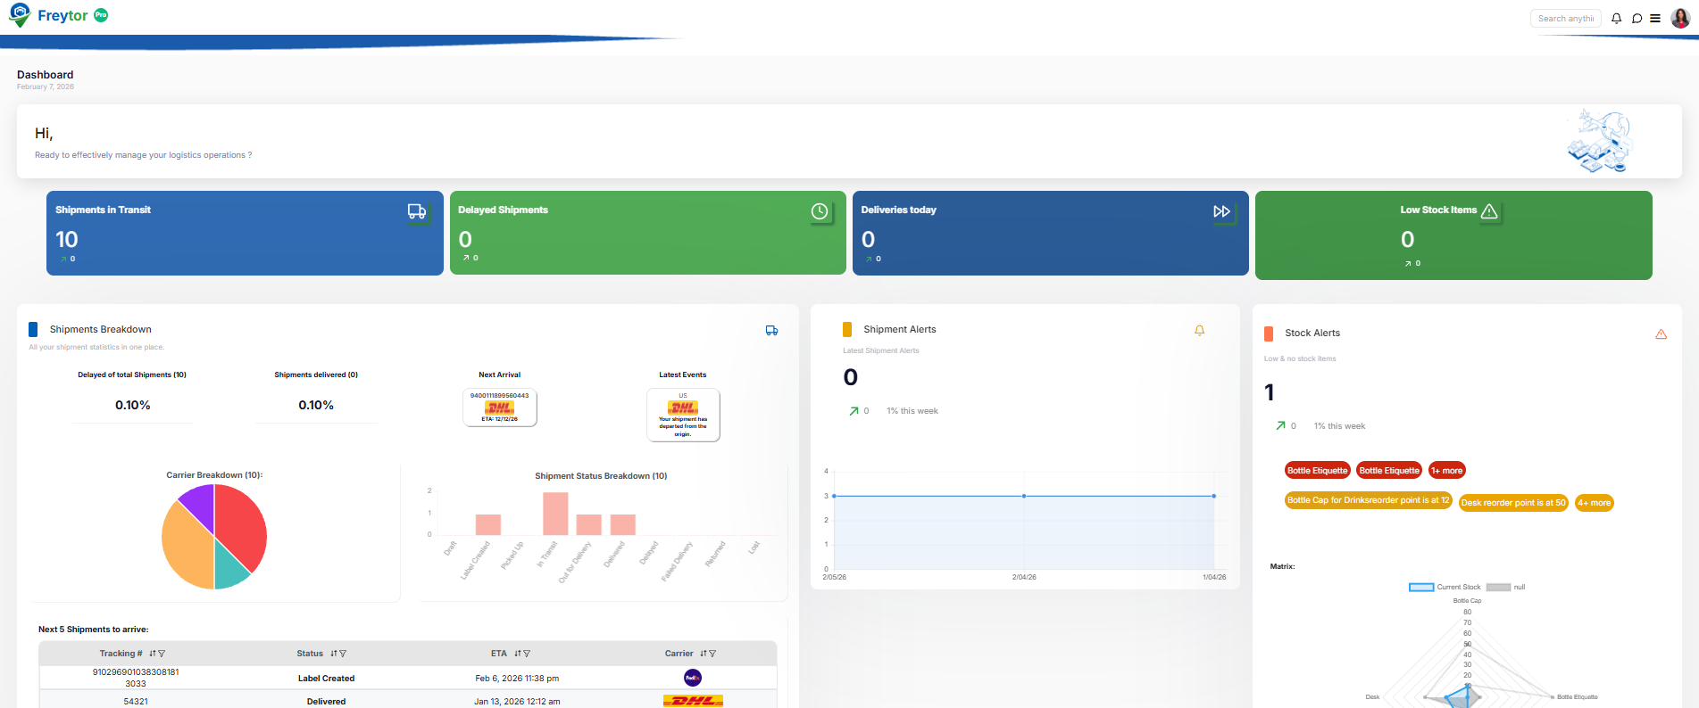Open the chat messages icon
The width and height of the screenshot is (1699, 708).
coord(1637,18)
